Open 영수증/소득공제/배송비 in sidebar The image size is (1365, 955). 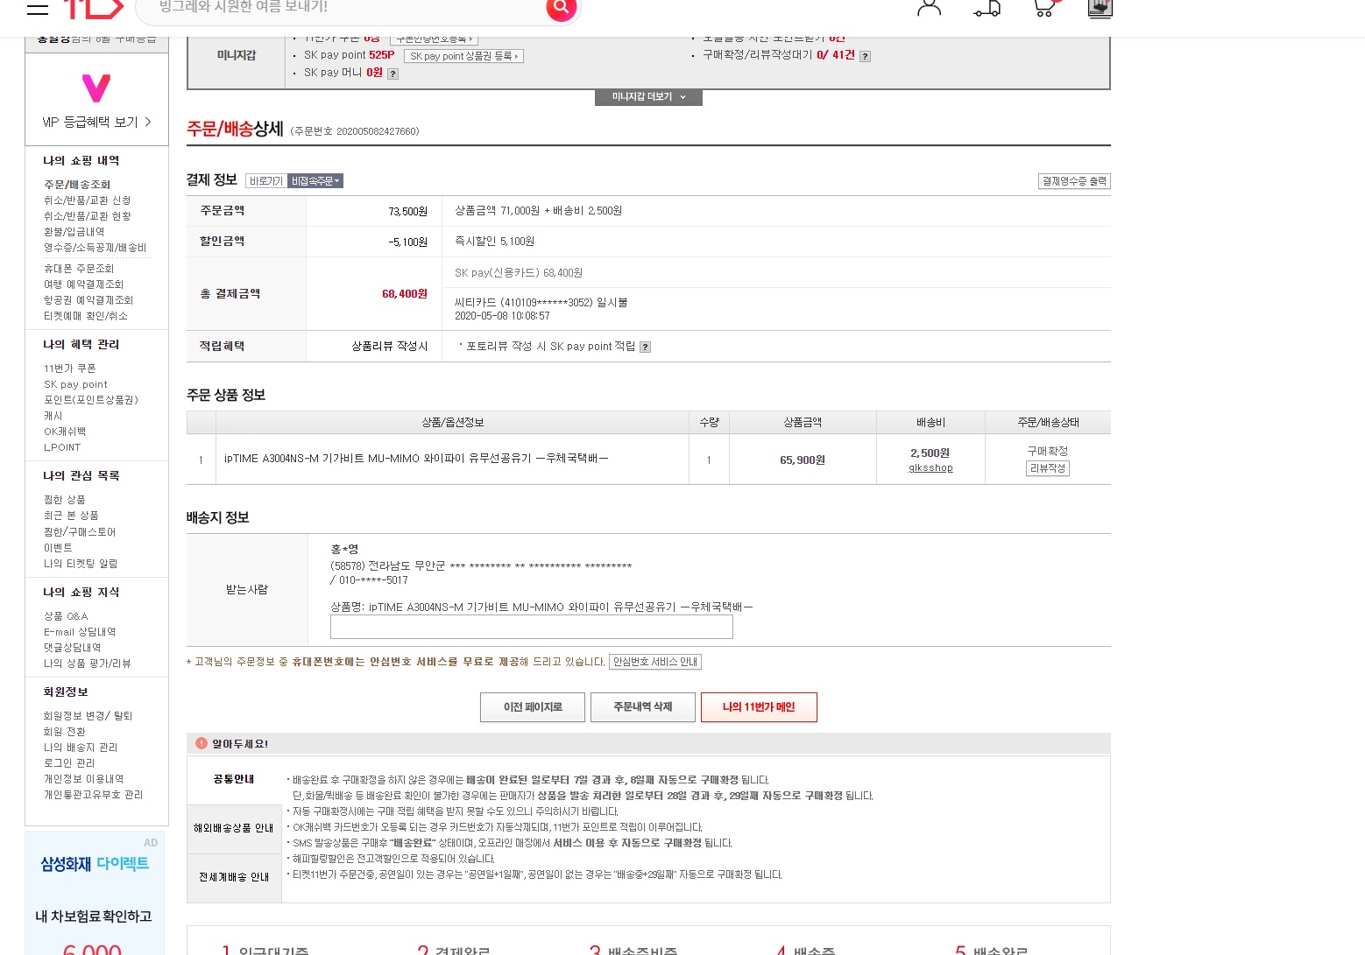(95, 248)
